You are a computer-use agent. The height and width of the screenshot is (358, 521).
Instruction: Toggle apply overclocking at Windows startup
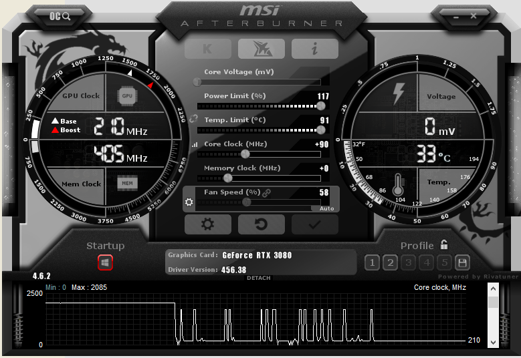[105, 262]
